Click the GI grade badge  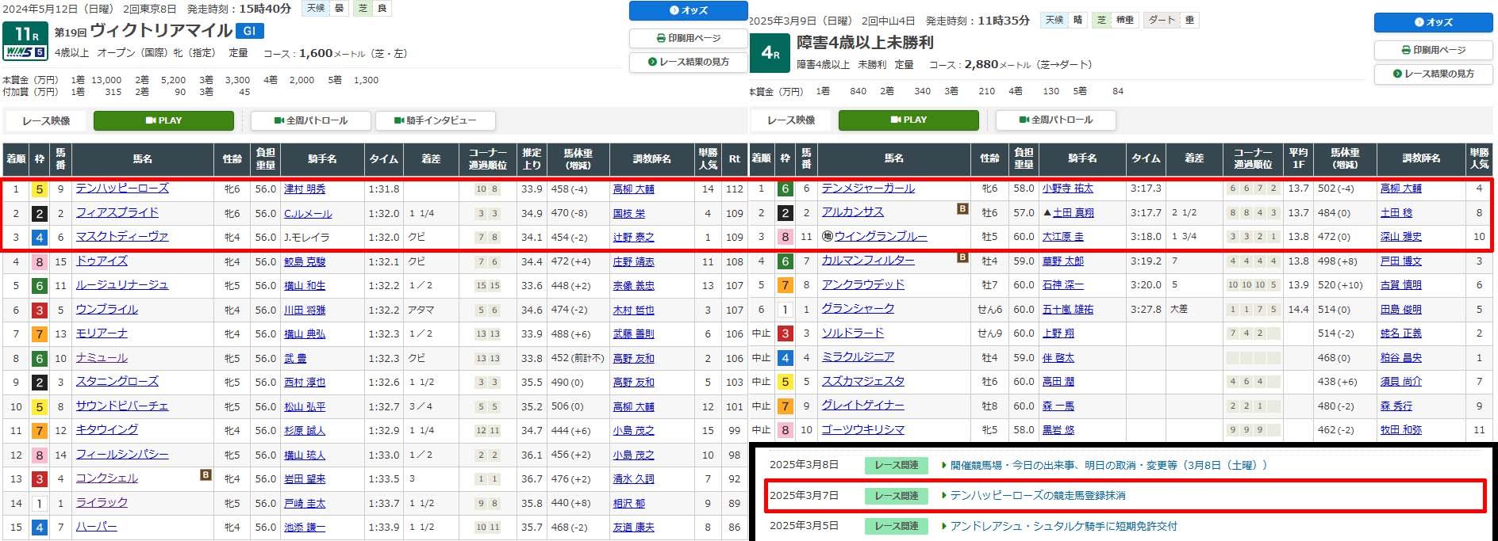pyautogui.click(x=251, y=31)
